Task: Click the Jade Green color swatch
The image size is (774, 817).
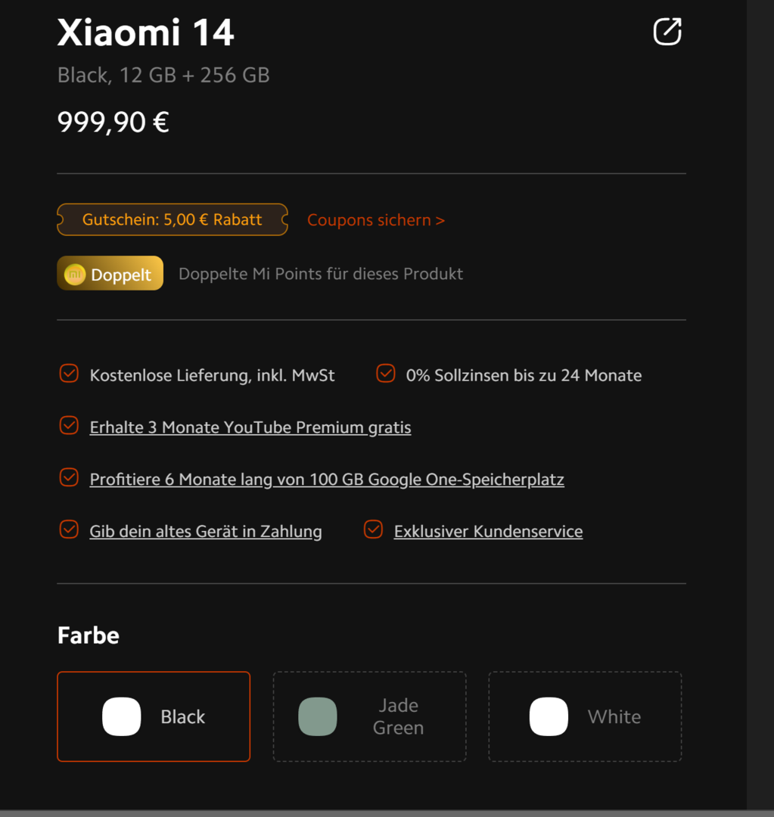Action: coord(318,716)
